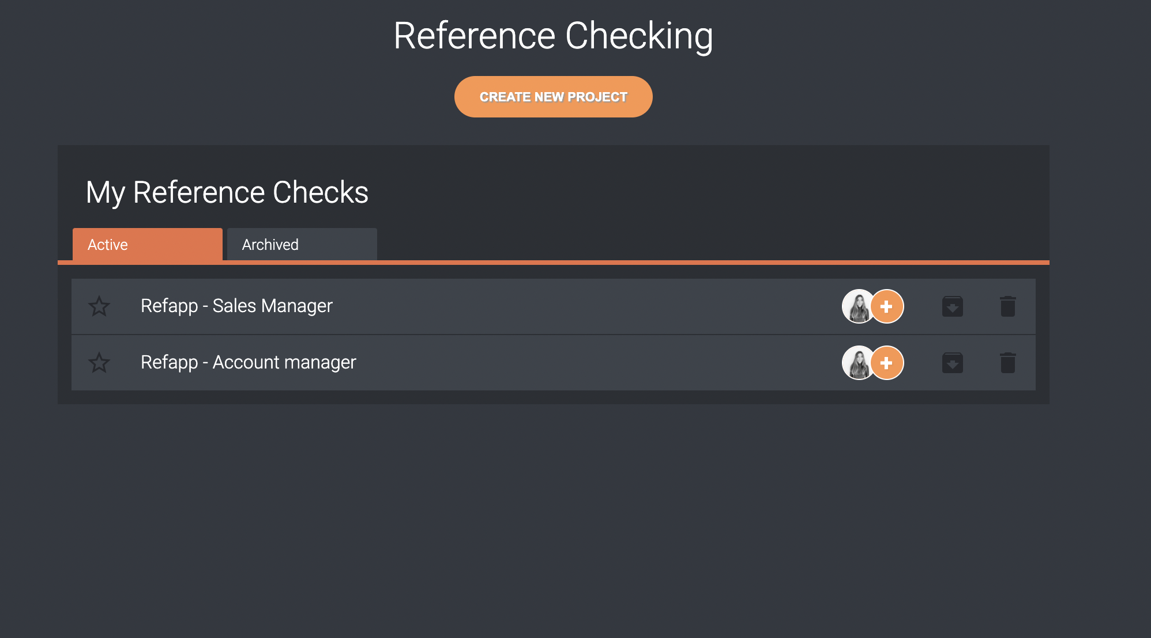This screenshot has width=1151, height=638.
Task: Click Create New Project
Action: tap(552, 96)
